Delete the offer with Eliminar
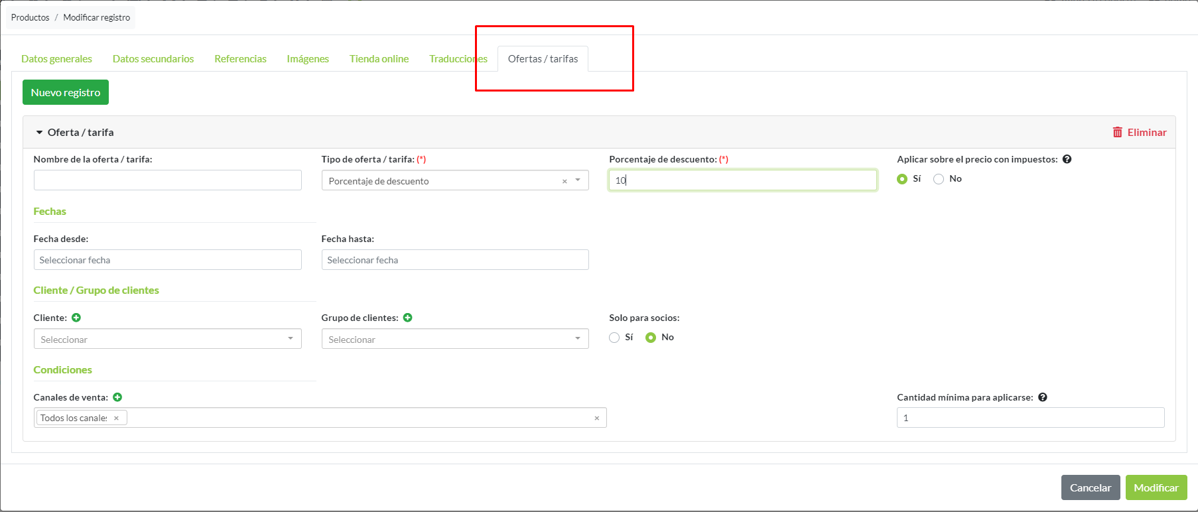The height and width of the screenshot is (512, 1198). [x=1139, y=133]
